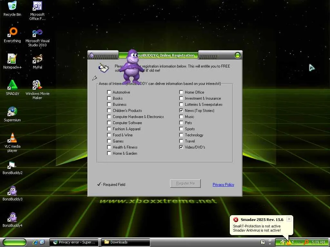Image resolution: width=330 pixels, height=247 pixels.
Task: Check the Food & Wine checkbox
Action: pyautogui.click(x=109, y=135)
